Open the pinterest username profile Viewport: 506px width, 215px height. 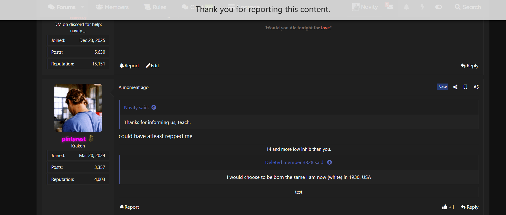tap(74, 139)
